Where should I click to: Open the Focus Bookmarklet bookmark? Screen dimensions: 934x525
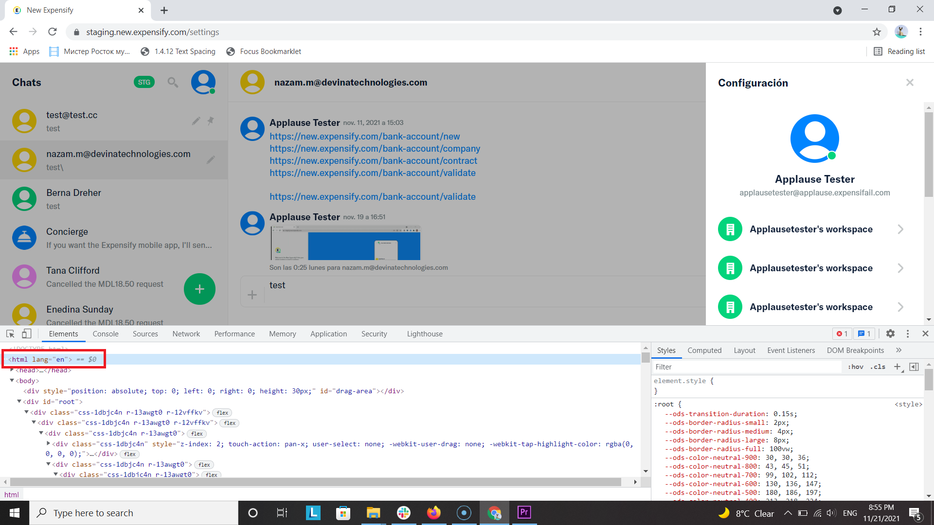pos(264,52)
